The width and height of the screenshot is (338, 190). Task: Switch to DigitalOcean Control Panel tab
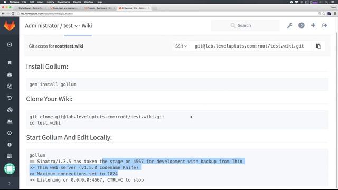pos(32,8)
